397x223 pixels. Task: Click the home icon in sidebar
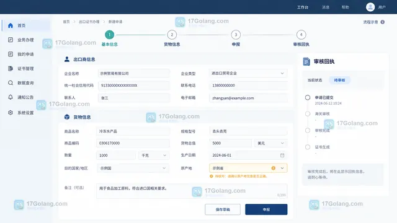[x=11, y=25]
